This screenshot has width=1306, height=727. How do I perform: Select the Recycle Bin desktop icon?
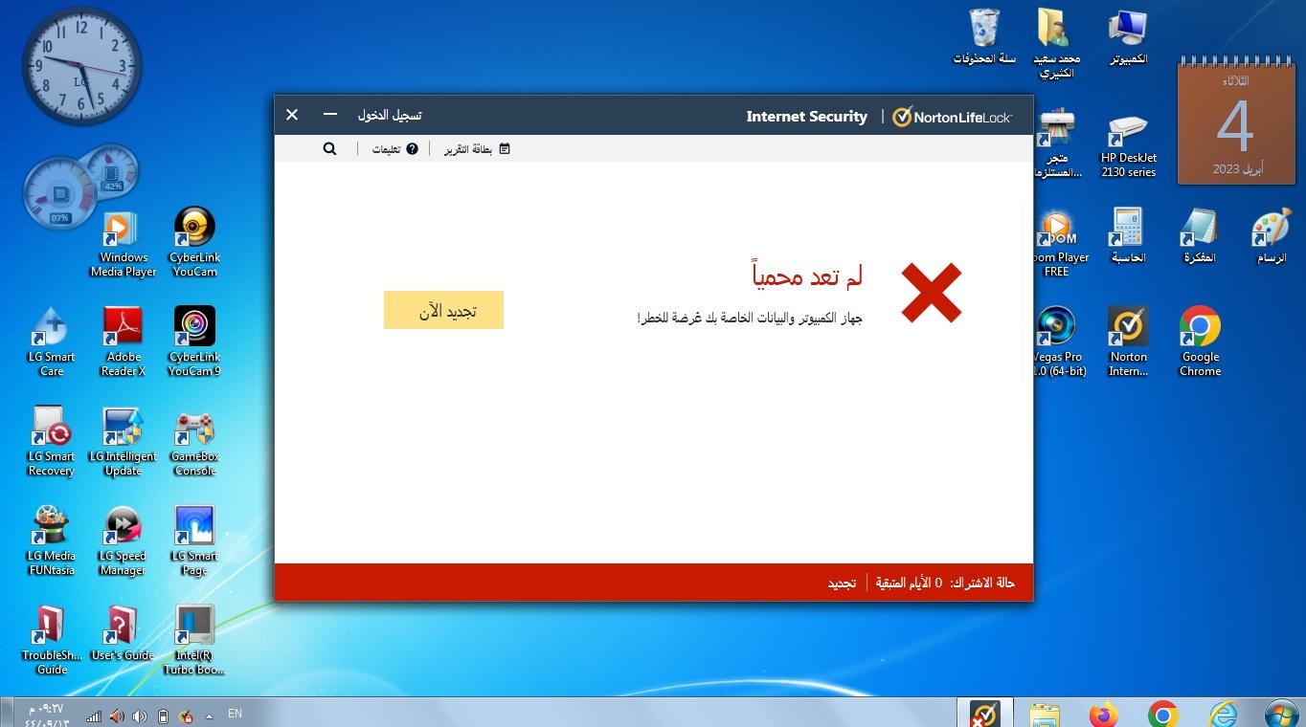tap(984, 36)
